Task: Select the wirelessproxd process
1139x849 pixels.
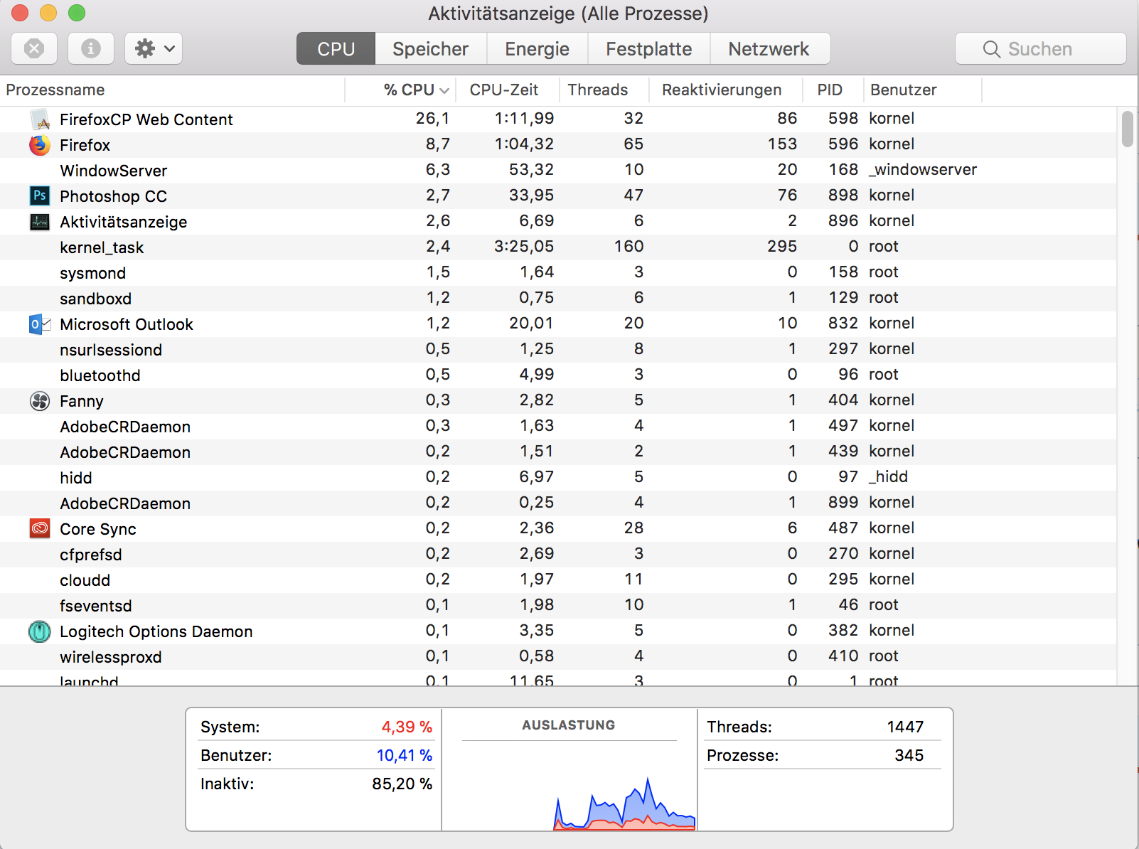Action: 558,657
